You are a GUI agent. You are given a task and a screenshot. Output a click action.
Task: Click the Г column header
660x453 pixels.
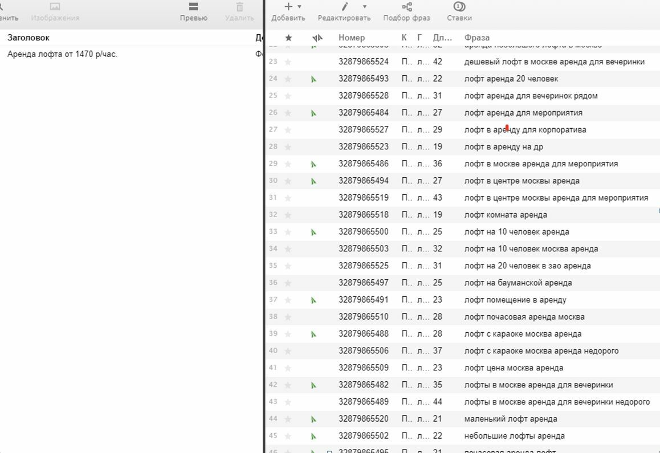click(419, 38)
